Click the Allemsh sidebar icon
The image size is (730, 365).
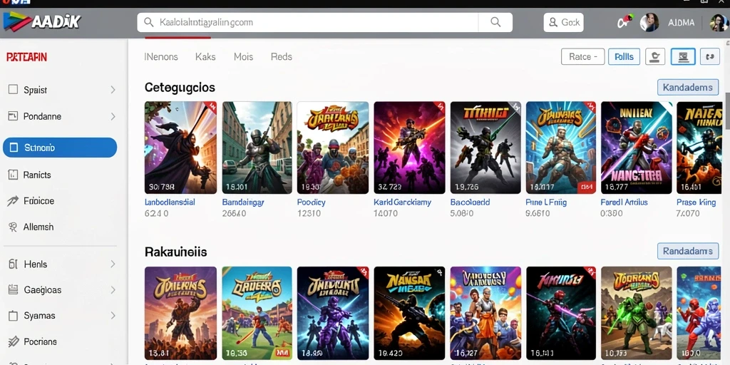click(x=13, y=227)
